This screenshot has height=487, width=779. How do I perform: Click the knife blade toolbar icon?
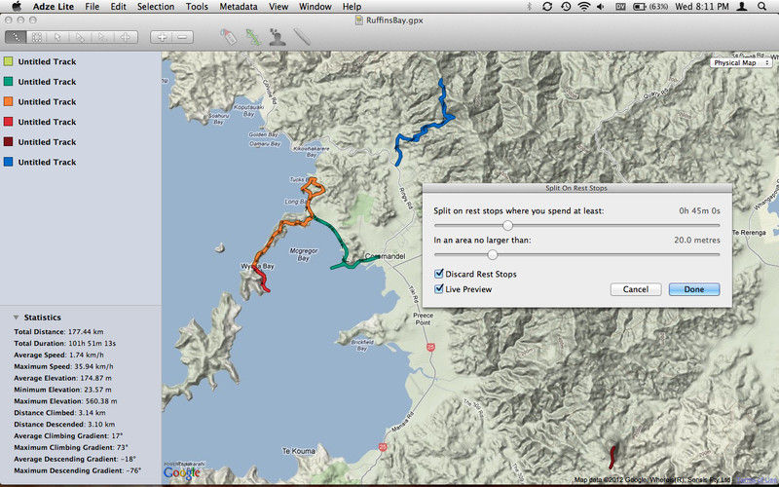point(302,37)
